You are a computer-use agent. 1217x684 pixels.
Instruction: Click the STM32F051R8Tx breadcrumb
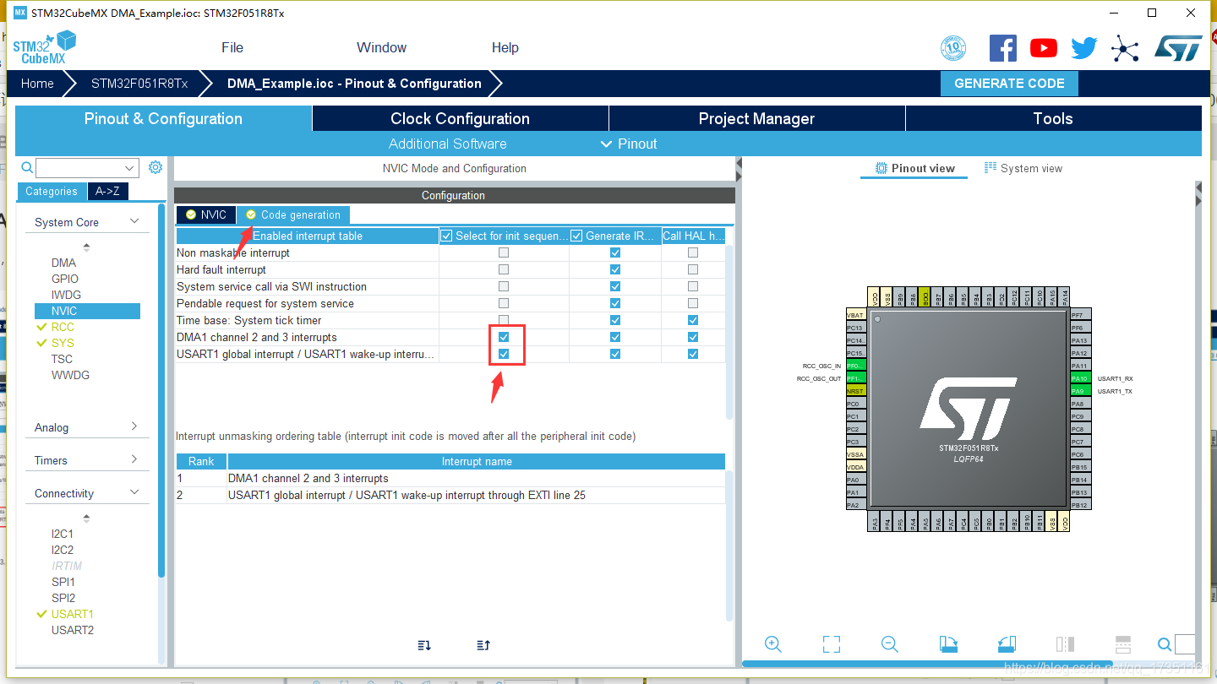[139, 84]
